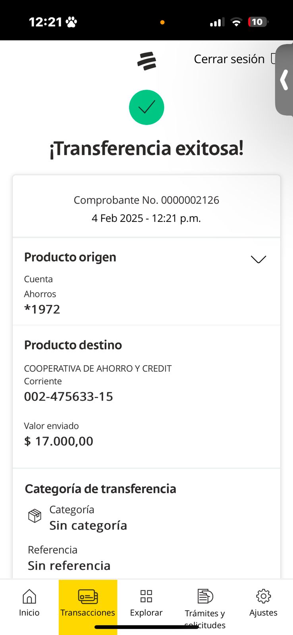
Task: Go to the Inicio tab label
Action: pos(29,613)
